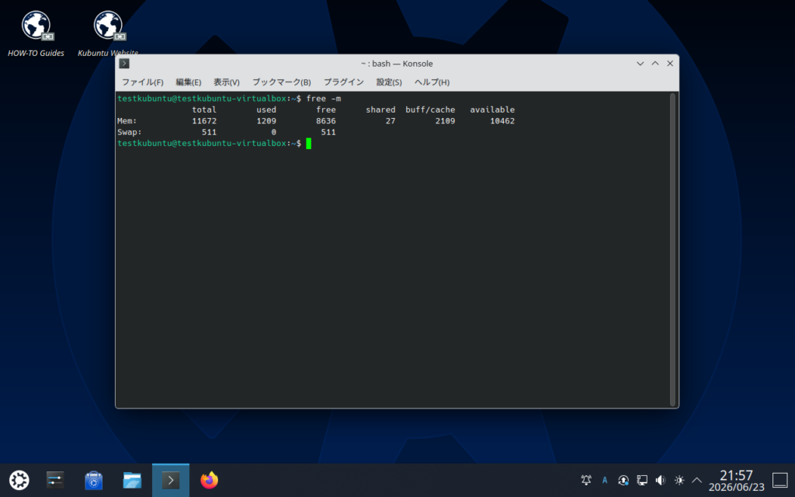Expand hidden system tray icons
Image resolution: width=795 pixels, height=497 pixels.
tap(697, 480)
